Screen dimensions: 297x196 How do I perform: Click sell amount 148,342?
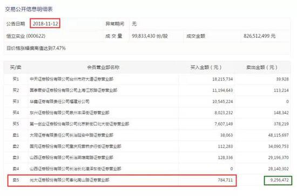[x=281, y=113]
